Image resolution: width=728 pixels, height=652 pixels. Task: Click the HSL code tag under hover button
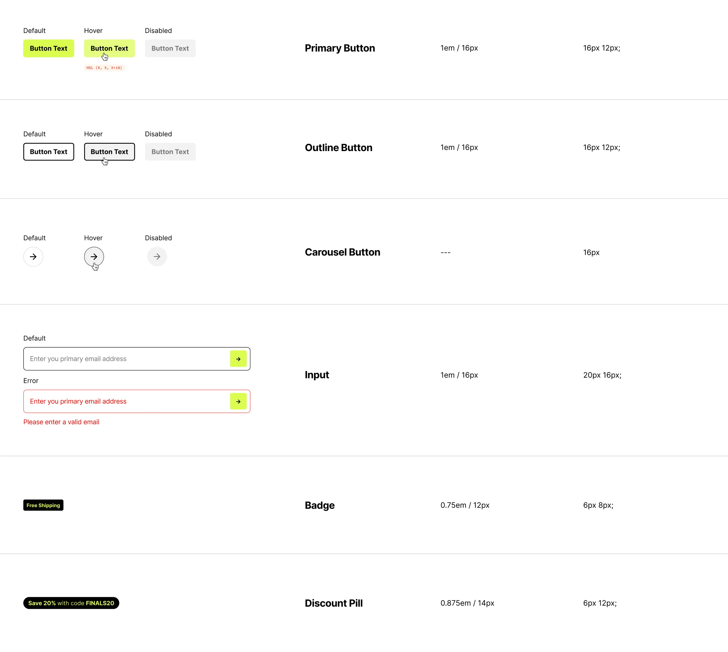pyautogui.click(x=104, y=68)
